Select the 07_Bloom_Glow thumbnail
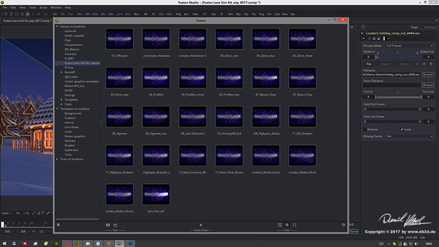439x247 pixels. (x=266, y=78)
